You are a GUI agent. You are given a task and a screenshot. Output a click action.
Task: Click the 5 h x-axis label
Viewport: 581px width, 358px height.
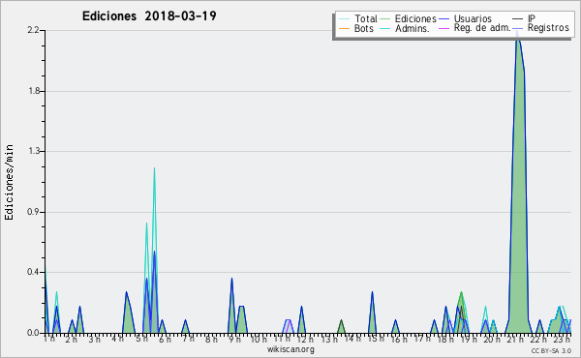pyautogui.click(x=142, y=339)
